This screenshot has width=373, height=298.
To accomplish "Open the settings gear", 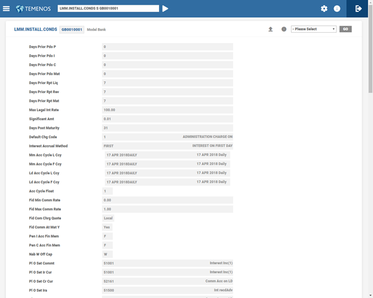I will [324, 9].
